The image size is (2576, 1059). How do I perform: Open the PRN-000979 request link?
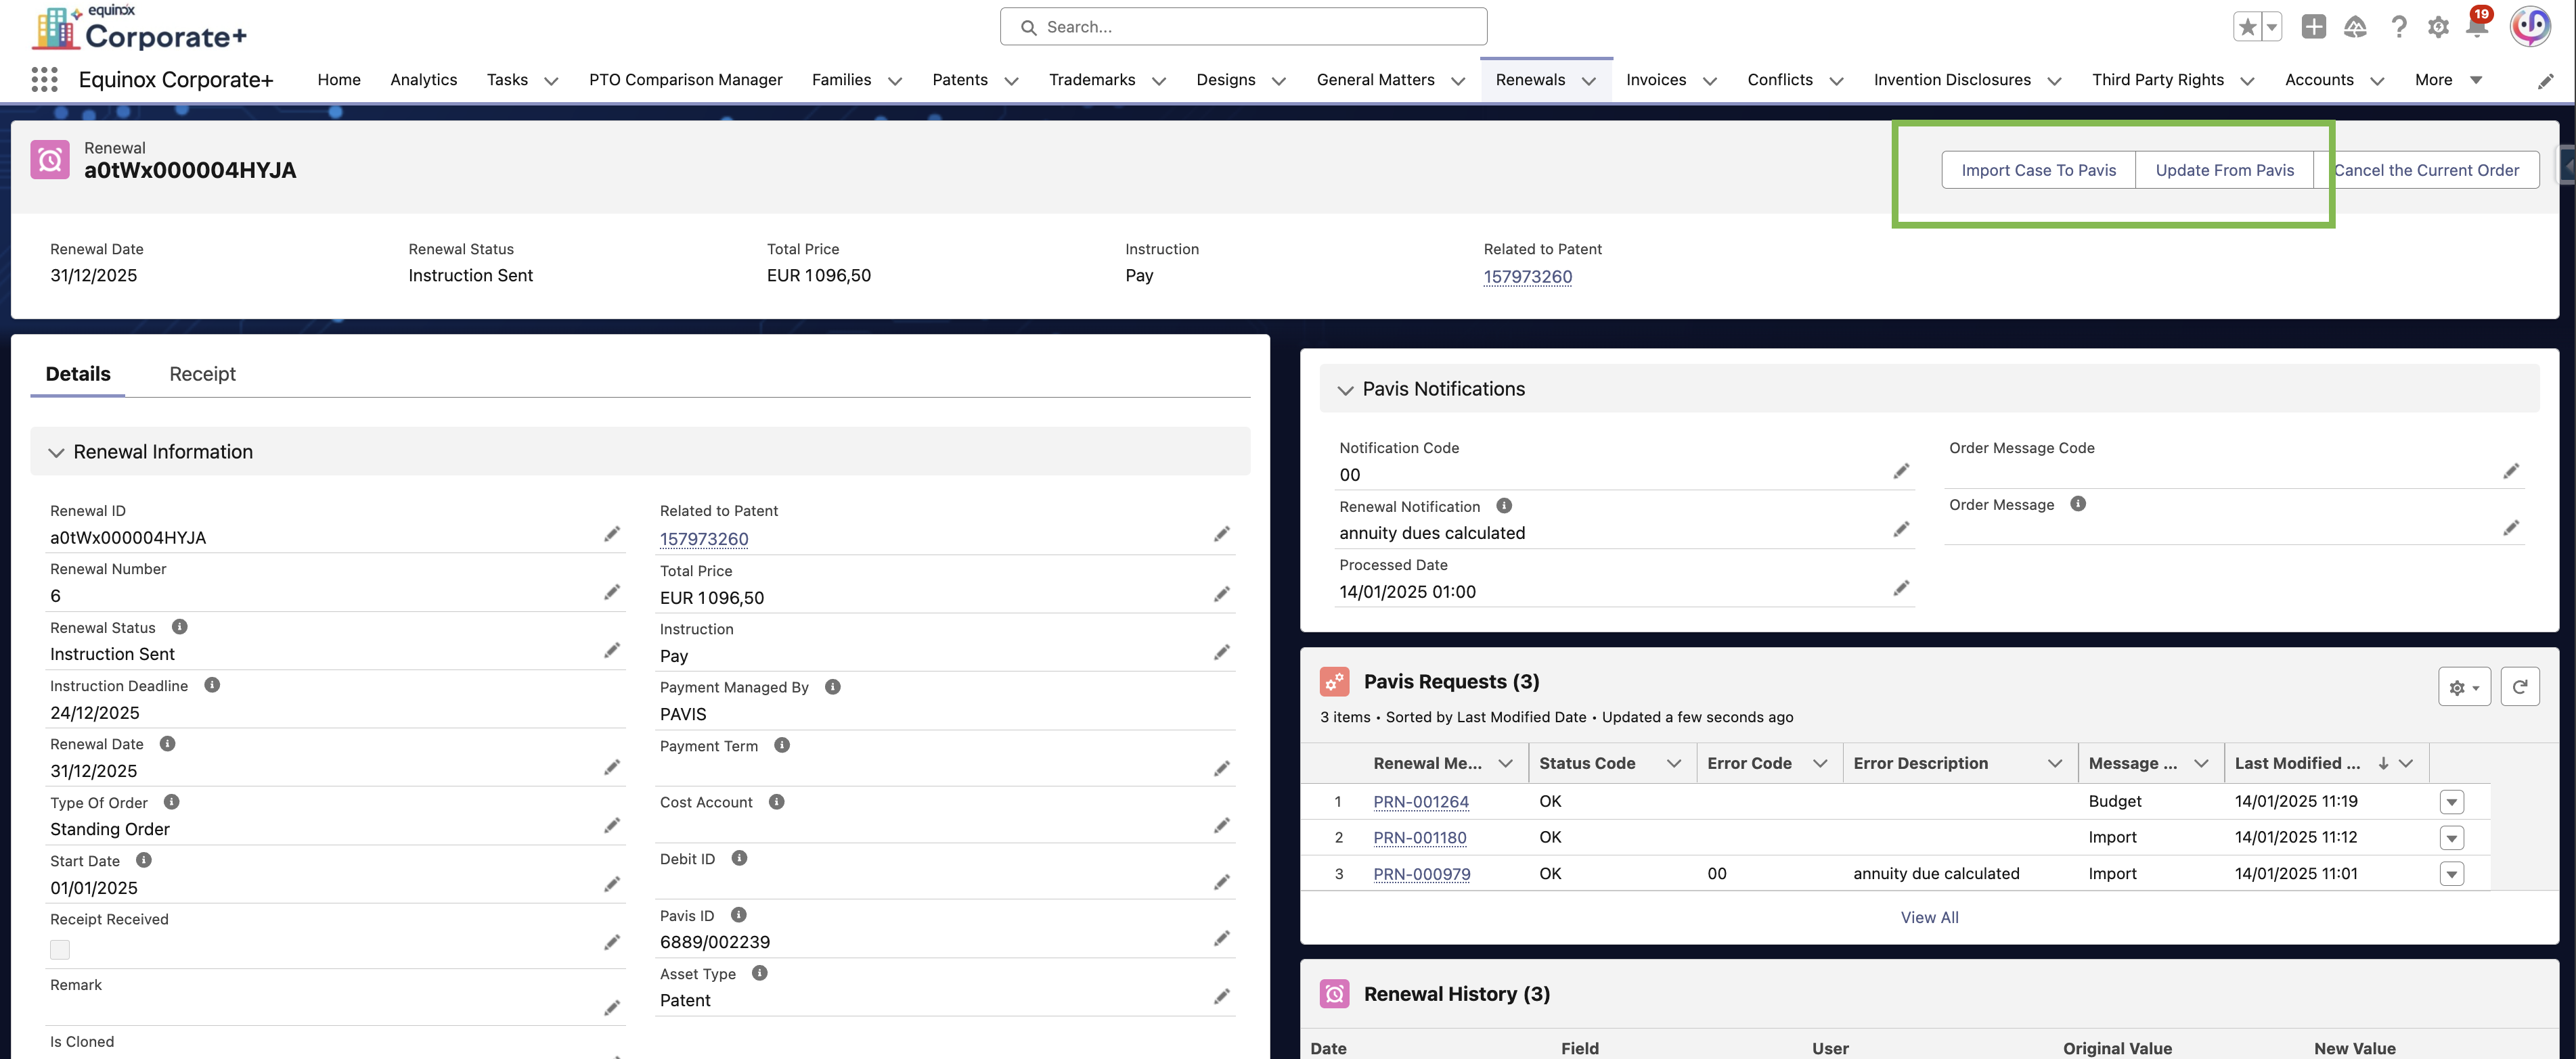pyautogui.click(x=1421, y=874)
